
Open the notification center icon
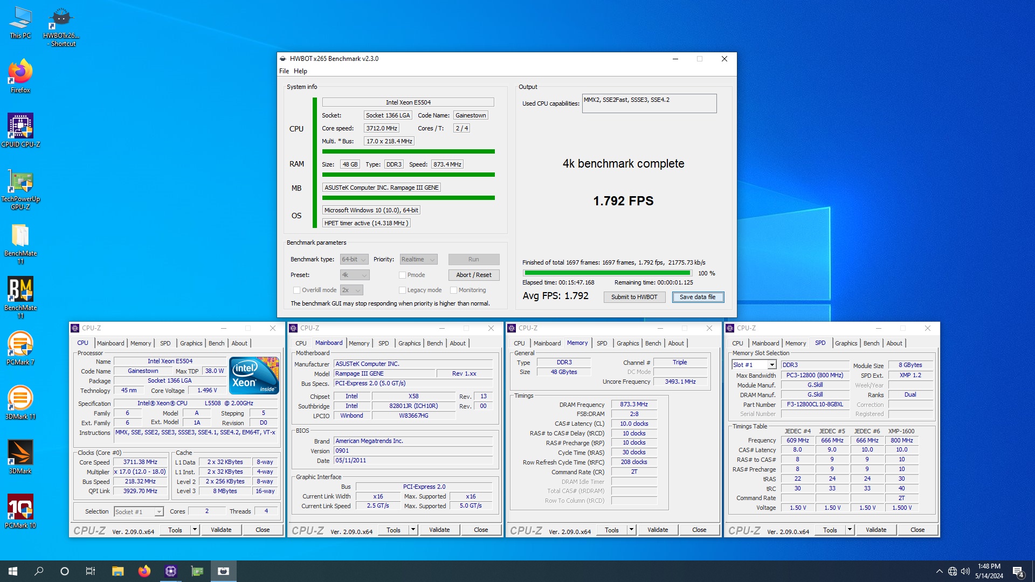1018,572
